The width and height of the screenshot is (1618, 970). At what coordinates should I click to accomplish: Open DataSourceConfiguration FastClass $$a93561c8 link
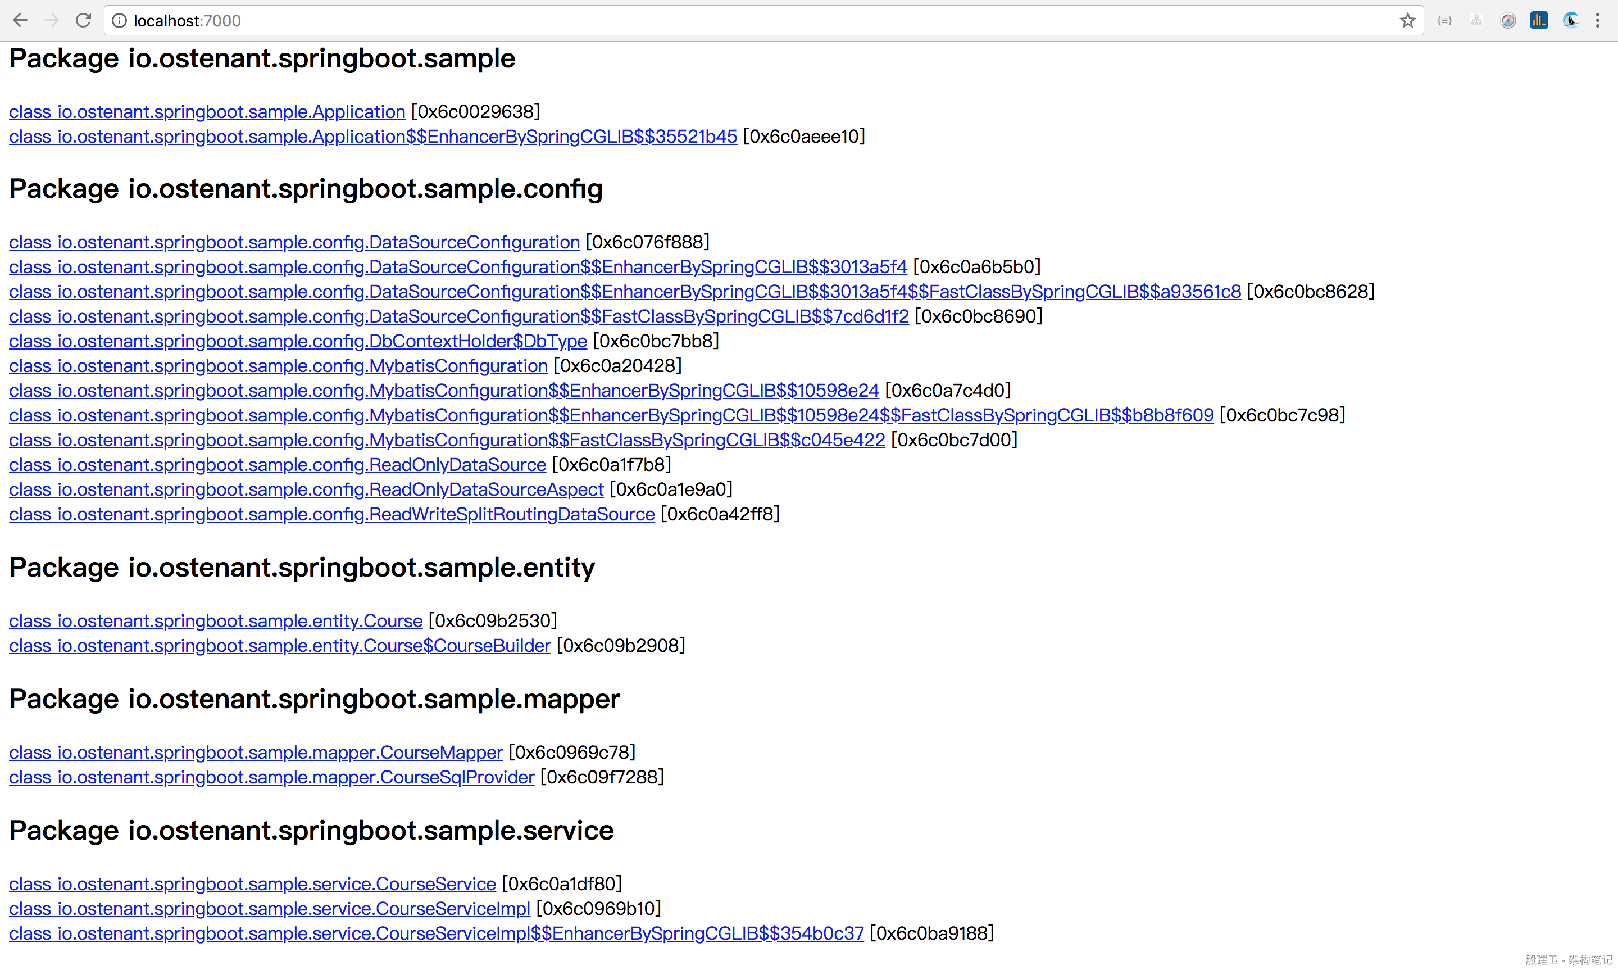coord(625,292)
